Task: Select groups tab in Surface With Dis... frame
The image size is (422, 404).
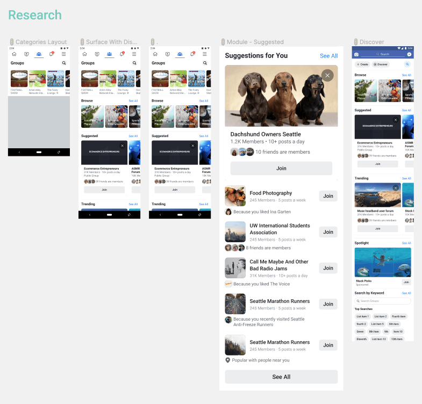Action: click(x=109, y=54)
